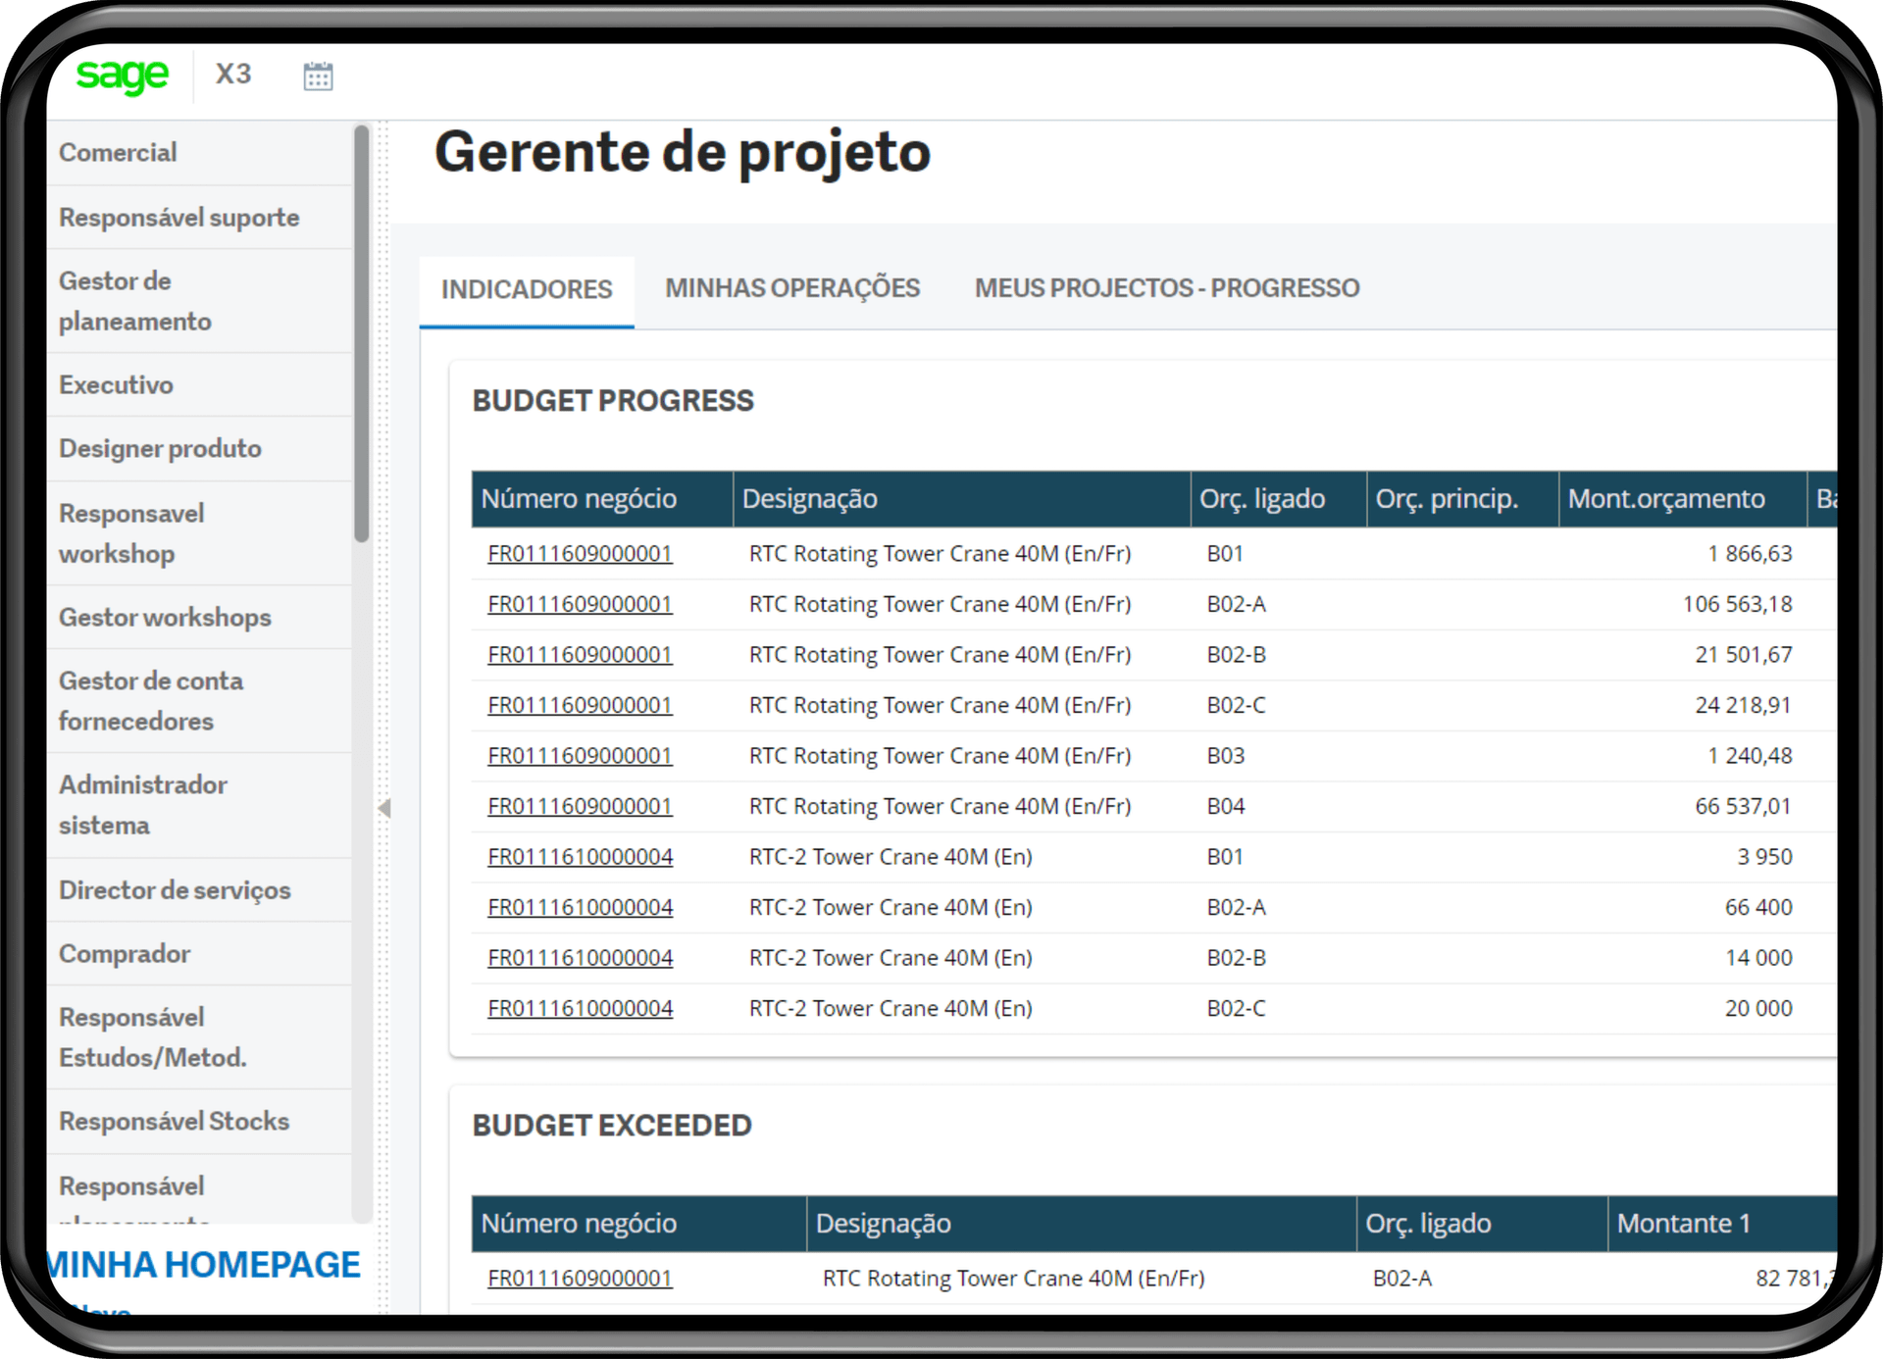Open FR0111609000001 link in B01 row
Viewport: 1883px width, 1359px height.
click(580, 554)
